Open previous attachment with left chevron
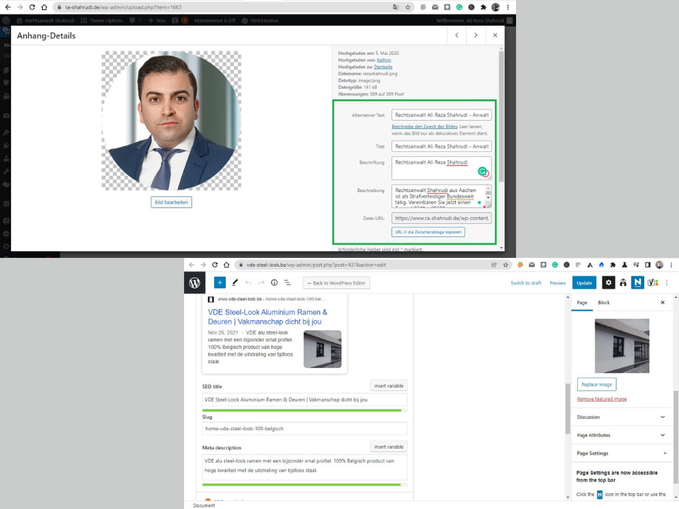This screenshot has height=509, width=679. 456,35
